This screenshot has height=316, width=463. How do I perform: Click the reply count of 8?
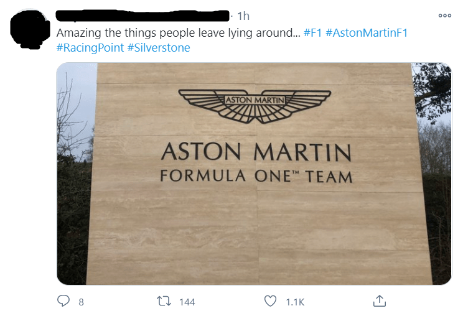(x=81, y=302)
